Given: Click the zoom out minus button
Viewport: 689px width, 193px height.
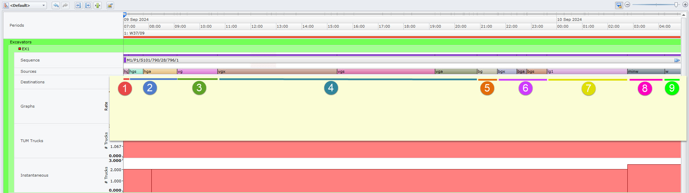Looking at the screenshot, I should [x=627, y=5].
